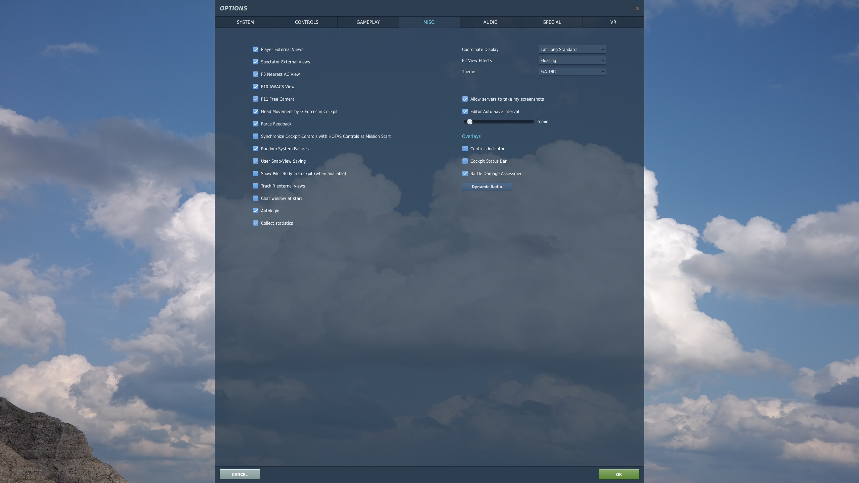
Task: Toggle on the Cockpit Status Bar overlay
Action: pos(465,161)
